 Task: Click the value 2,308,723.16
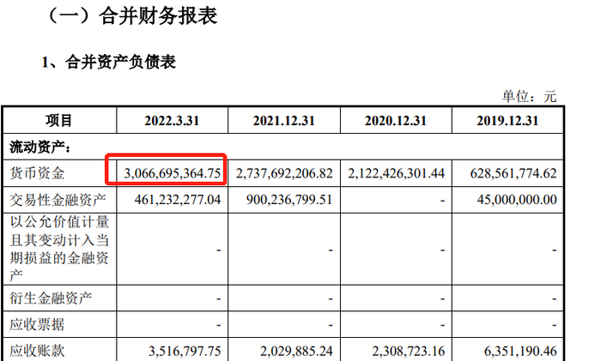(x=408, y=351)
